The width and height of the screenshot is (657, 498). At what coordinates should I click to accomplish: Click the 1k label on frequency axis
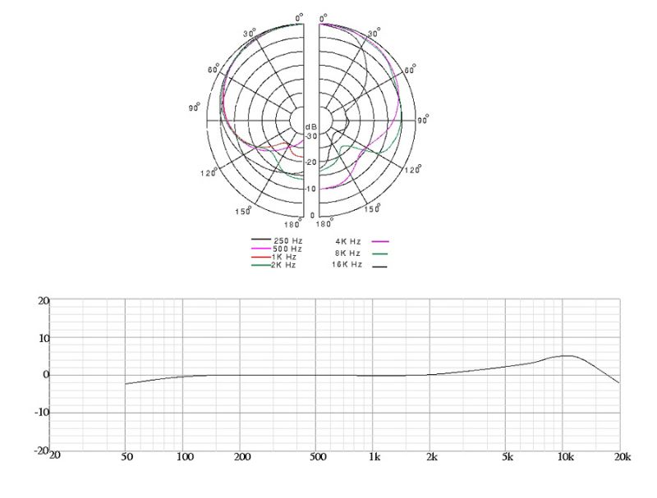(x=374, y=456)
